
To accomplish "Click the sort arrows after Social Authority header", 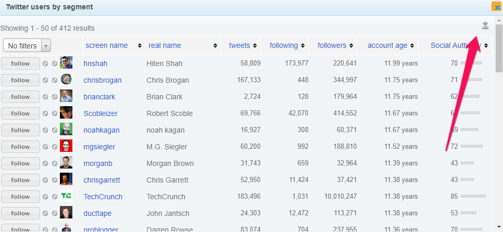I will pyautogui.click(x=486, y=45).
